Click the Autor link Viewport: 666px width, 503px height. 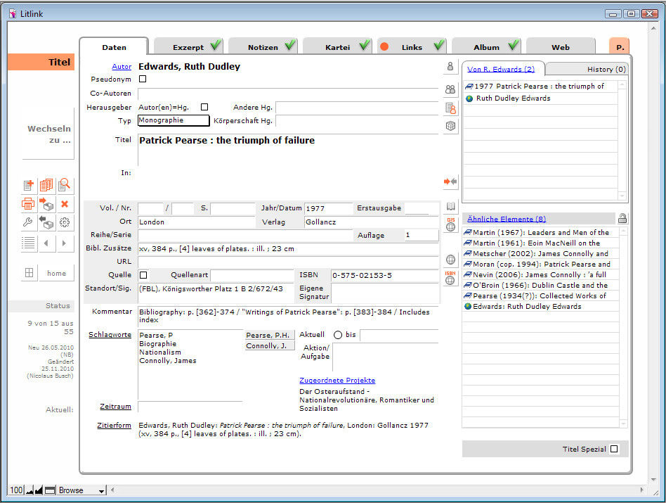(x=122, y=67)
